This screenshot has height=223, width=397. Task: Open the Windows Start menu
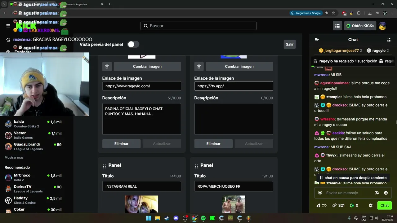pos(149,218)
